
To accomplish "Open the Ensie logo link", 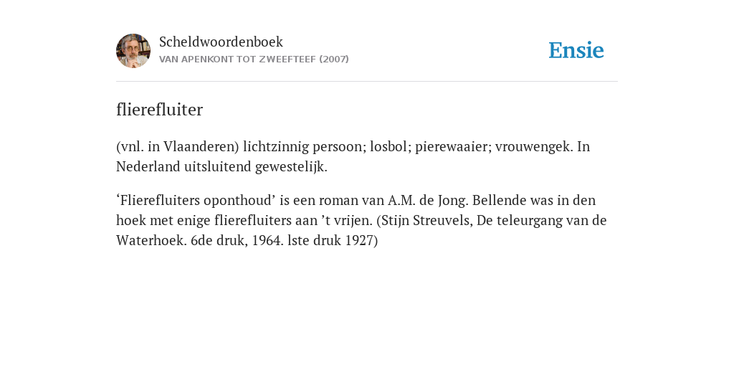I will pos(576,50).
